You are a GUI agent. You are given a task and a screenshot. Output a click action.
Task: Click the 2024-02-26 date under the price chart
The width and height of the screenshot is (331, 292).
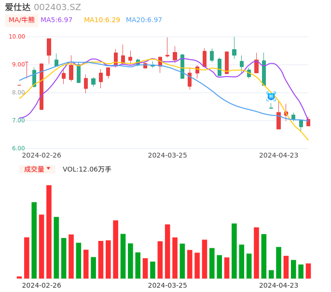coord(41,155)
